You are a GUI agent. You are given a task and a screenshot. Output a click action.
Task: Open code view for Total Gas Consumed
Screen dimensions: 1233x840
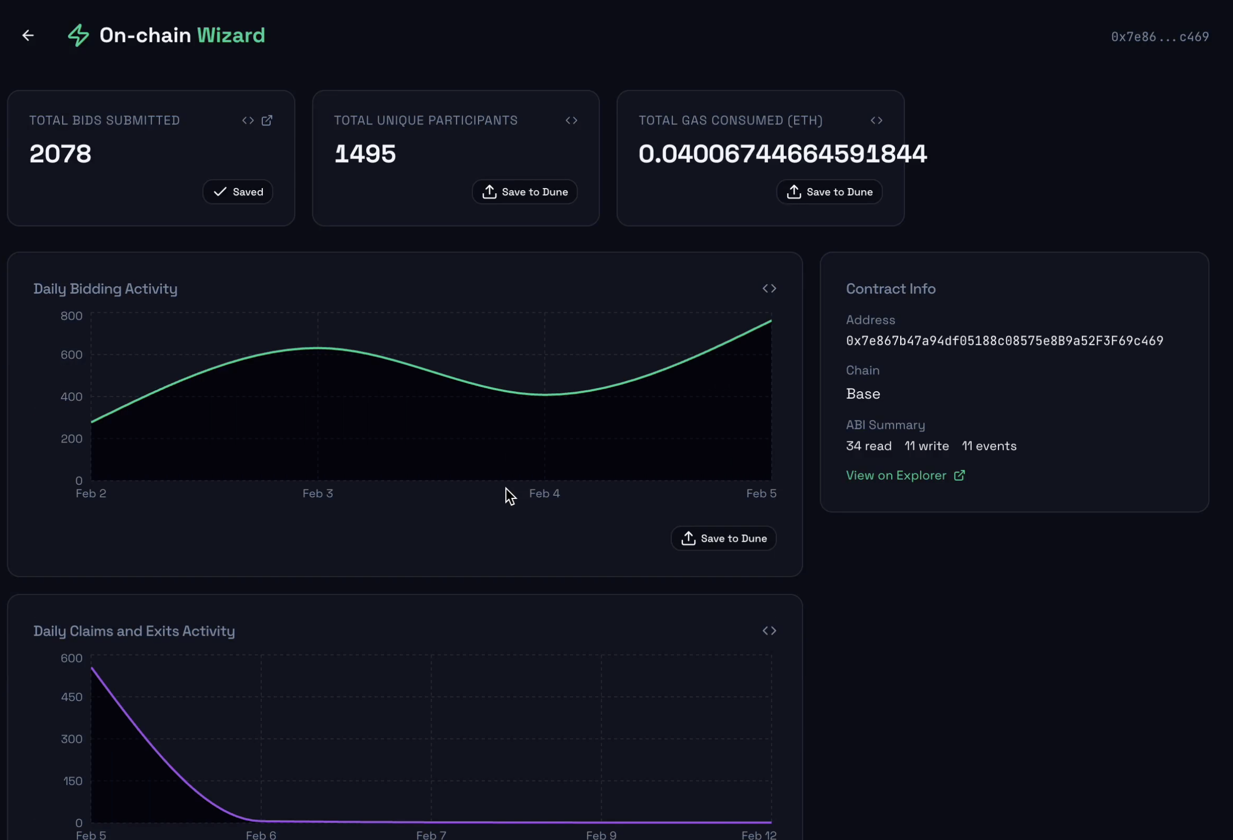tap(877, 121)
